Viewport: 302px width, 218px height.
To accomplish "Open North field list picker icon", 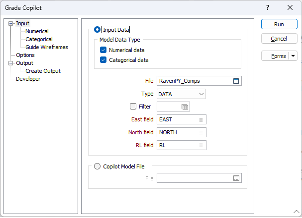I will pos(201,132).
